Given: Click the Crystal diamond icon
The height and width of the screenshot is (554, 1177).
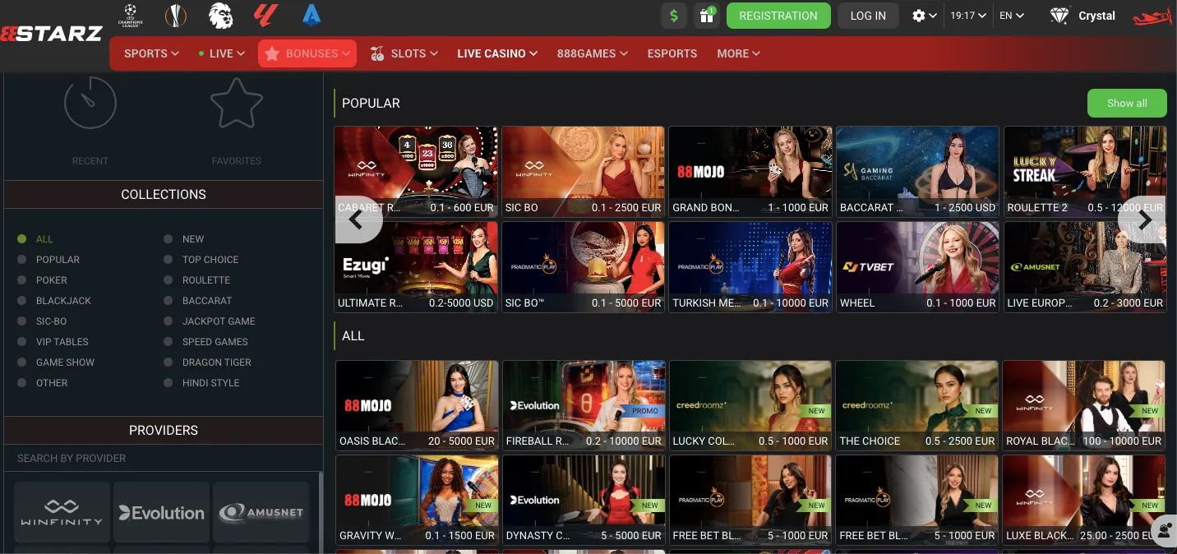Looking at the screenshot, I should [1060, 16].
